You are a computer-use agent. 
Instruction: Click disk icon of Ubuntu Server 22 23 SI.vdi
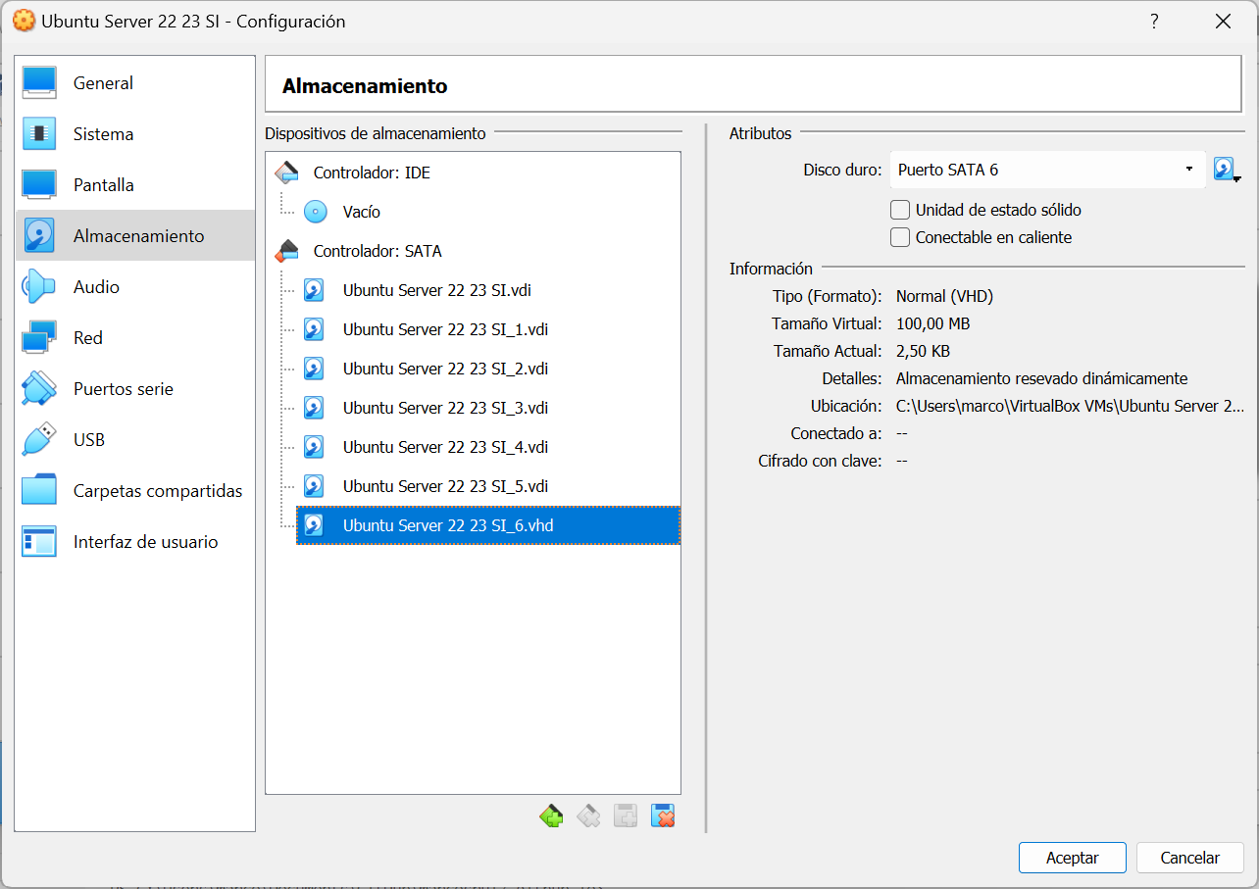click(314, 290)
